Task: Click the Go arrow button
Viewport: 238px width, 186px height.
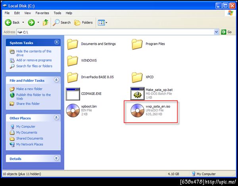Action: tap(223, 32)
